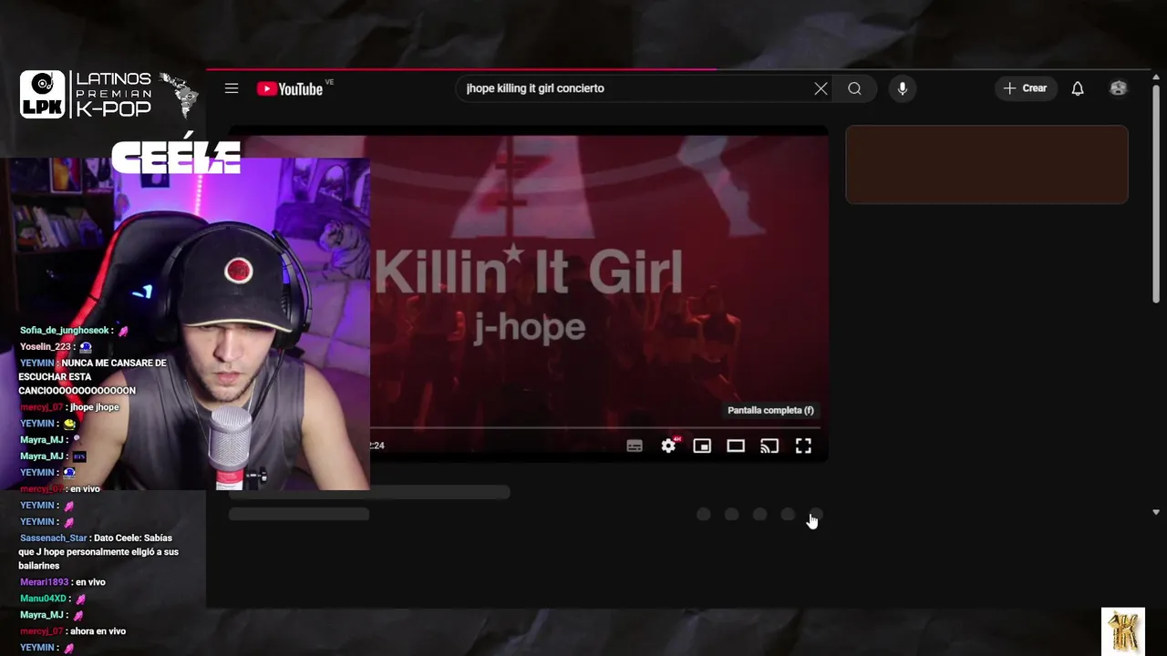The width and height of the screenshot is (1167, 656).
Task: Switch to theater mode view
Action: (736, 446)
